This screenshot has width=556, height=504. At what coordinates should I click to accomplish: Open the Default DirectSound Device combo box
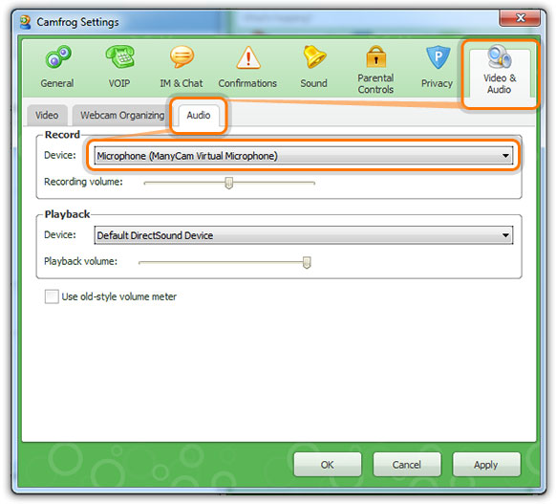point(304,235)
